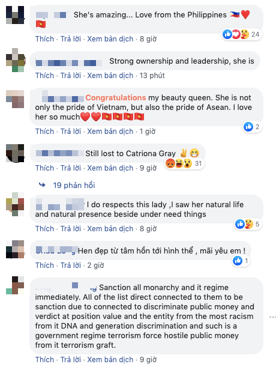Expand the 19 phản hồi replies
The width and height of the screenshot is (276, 370).
click(74, 185)
